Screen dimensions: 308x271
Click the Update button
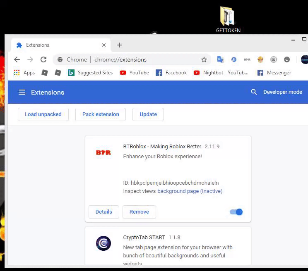[x=148, y=114]
